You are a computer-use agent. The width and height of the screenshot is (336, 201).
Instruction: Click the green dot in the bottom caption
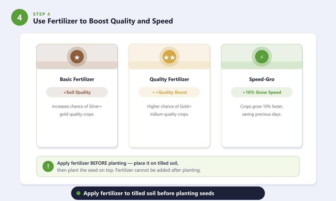(78, 193)
